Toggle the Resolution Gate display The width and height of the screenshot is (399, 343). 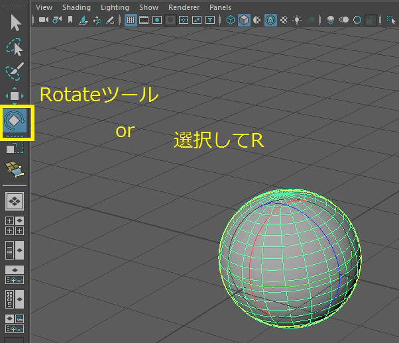157,20
